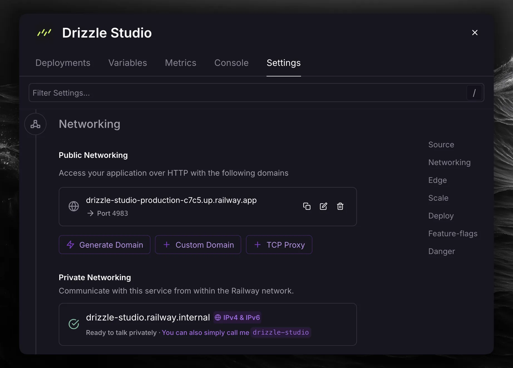513x368 pixels.
Task: Jump to Scale settings section
Action: pyautogui.click(x=438, y=198)
